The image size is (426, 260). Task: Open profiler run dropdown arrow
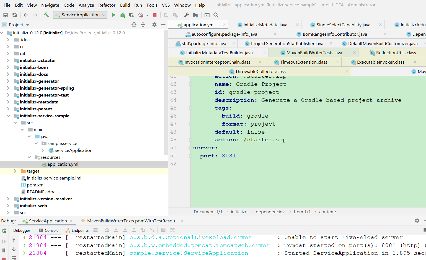147,15
